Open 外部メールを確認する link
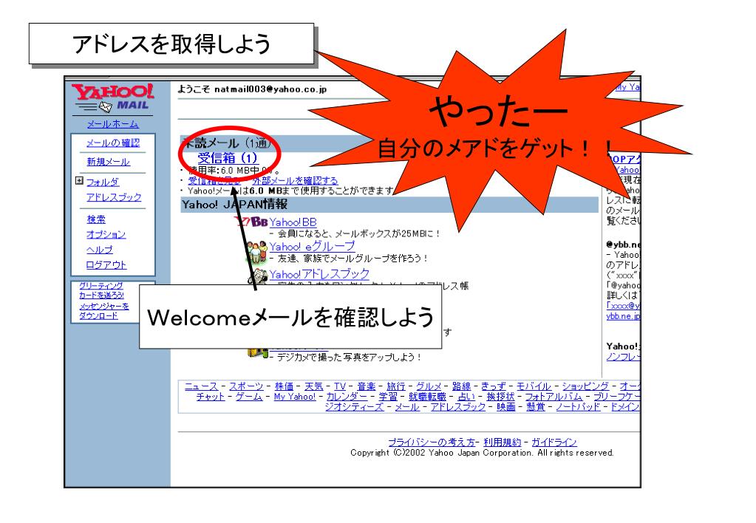 [x=295, y=181]
